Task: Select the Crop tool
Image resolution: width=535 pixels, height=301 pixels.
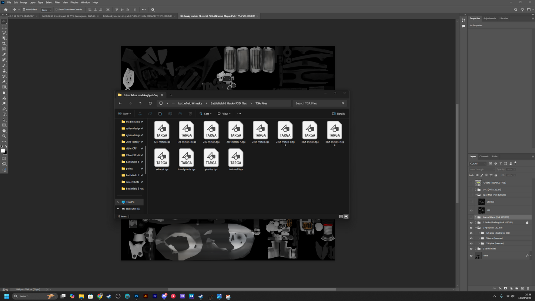Action: pyautogui.click(x=4, y=44)
